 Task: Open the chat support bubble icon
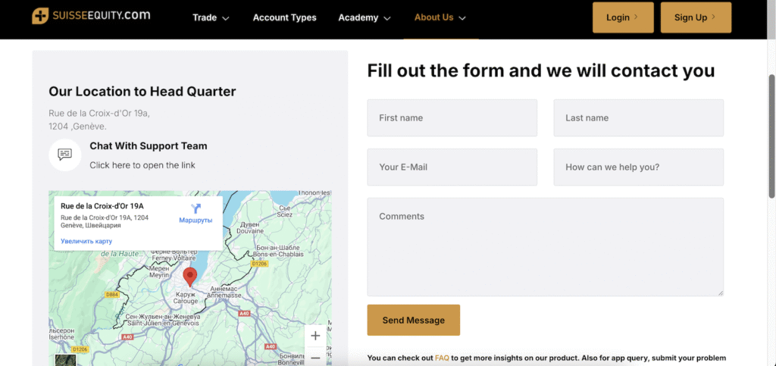65,155
